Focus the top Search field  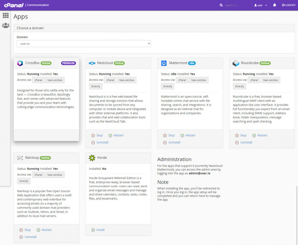pos(236,5)
